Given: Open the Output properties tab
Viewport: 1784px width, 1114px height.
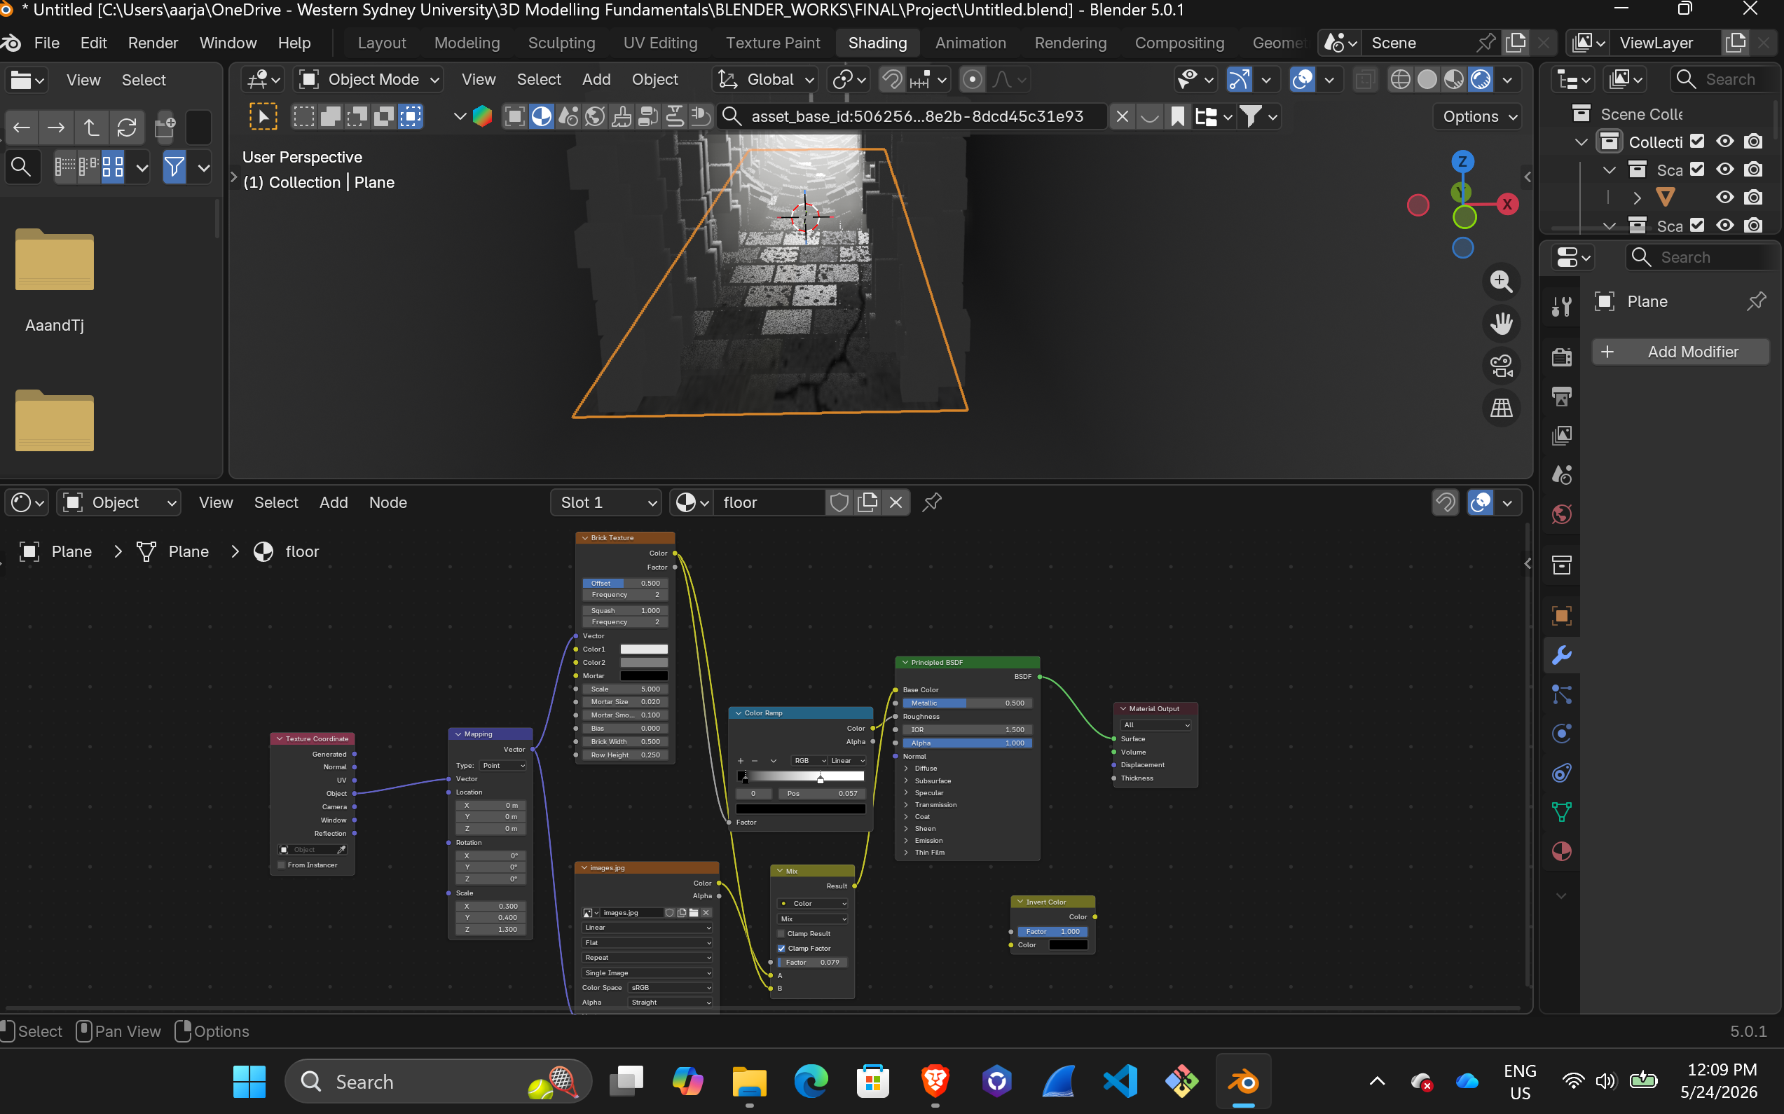Looking at the screenshot, I should click(x=1561, y=397).
